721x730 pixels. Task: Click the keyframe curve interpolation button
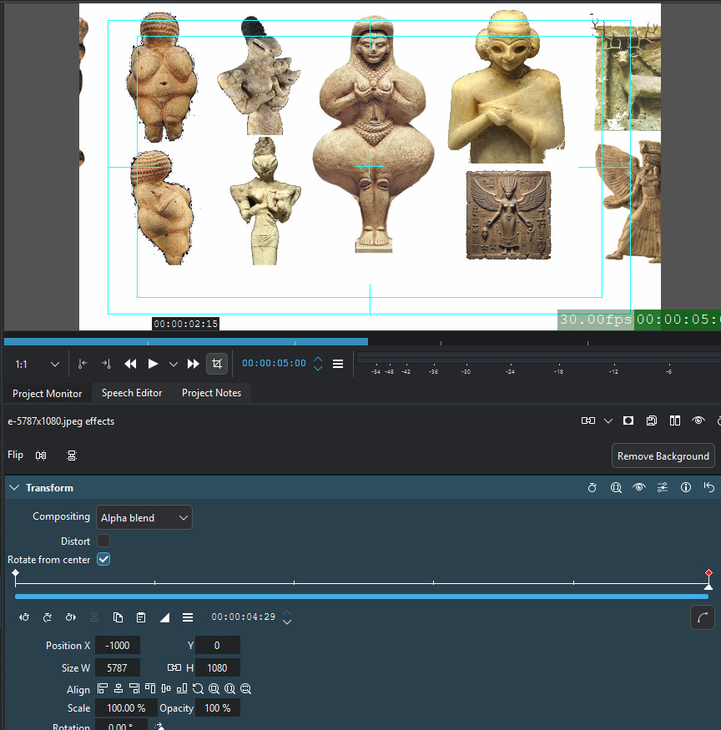pos(703,617)
